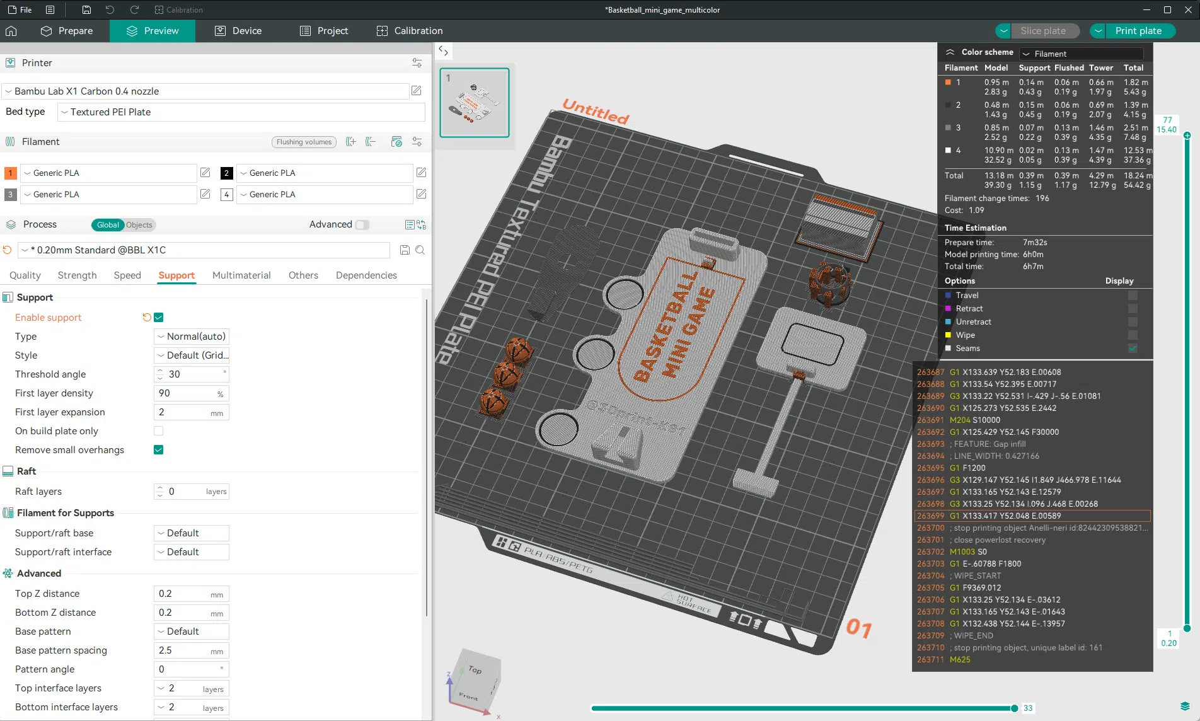Edit filament 1 Generic PLA preset
1200x721 pixels.
point(205,173)
